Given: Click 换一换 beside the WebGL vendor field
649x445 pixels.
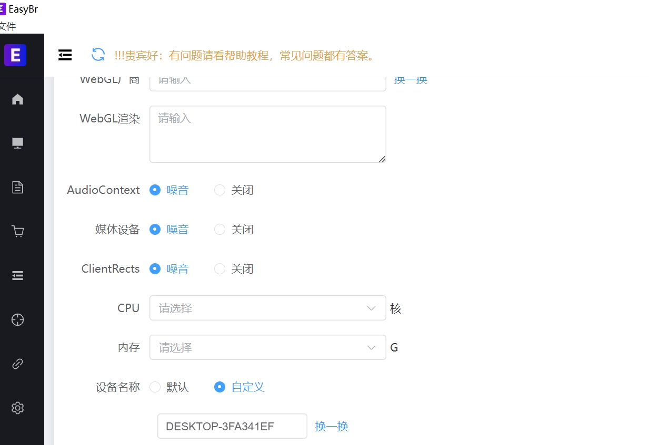Looking at the screenshot, I should pyautogui.click(x=411, y=79).
